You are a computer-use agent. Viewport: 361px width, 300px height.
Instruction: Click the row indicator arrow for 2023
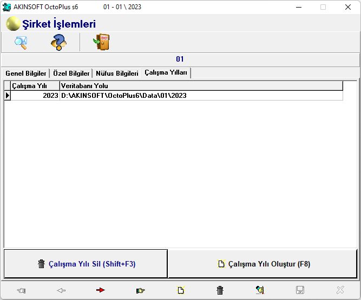click(8, 95)
